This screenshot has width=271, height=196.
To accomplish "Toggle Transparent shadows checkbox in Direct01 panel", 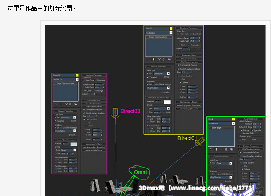I will click(x=178, y=65).
